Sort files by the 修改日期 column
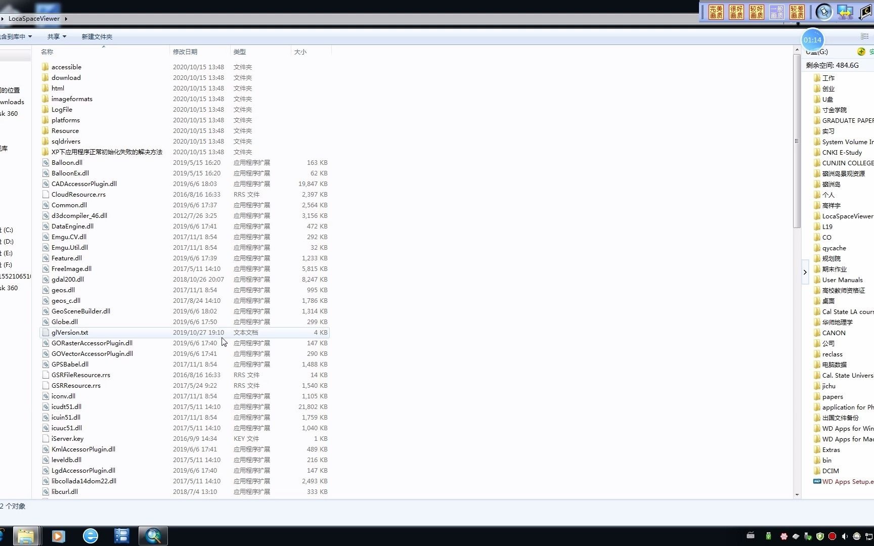This screenshot has height=546, width=874. pos(185,52)
